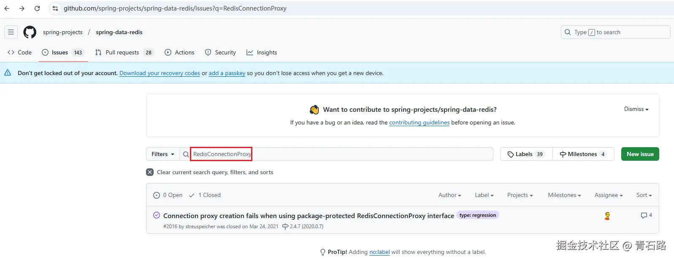Click the browser address bar URL
The height and width of the screenshot is (259, 674).
pos(175,8)
